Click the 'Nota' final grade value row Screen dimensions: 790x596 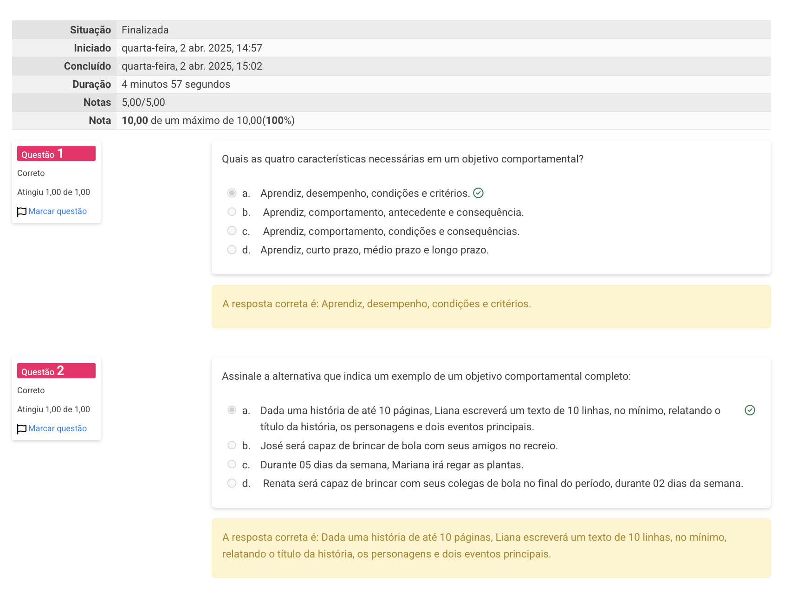coord(208,121)
